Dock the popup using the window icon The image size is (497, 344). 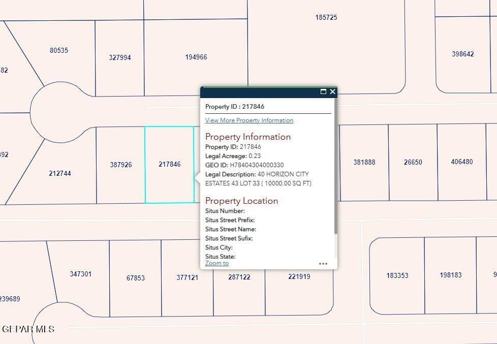[x=324, y=92]
